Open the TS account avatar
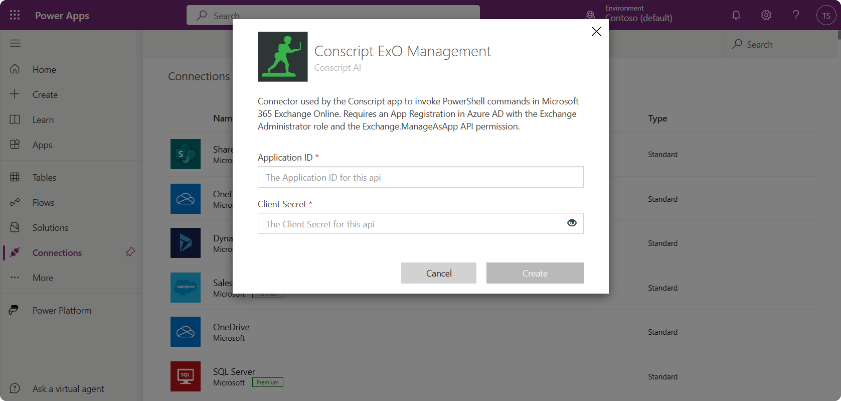Image resolution: width=841 pixels, height=401 pixels. tap(826, 15)
